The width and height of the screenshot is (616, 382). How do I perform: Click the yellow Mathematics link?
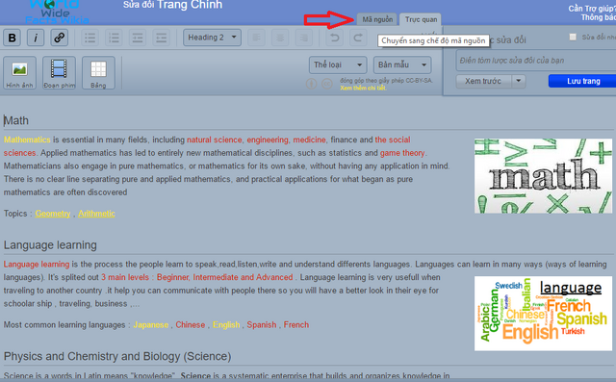coord(27,140)
